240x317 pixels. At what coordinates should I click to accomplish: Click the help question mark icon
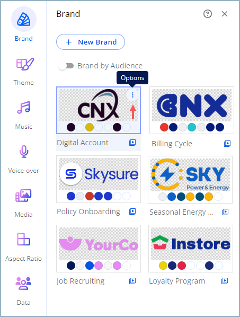pos(208,14)
